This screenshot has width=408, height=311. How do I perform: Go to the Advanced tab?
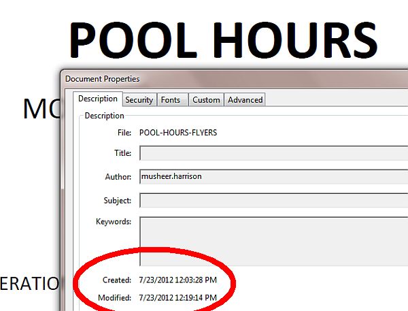[x=245, y=100]
